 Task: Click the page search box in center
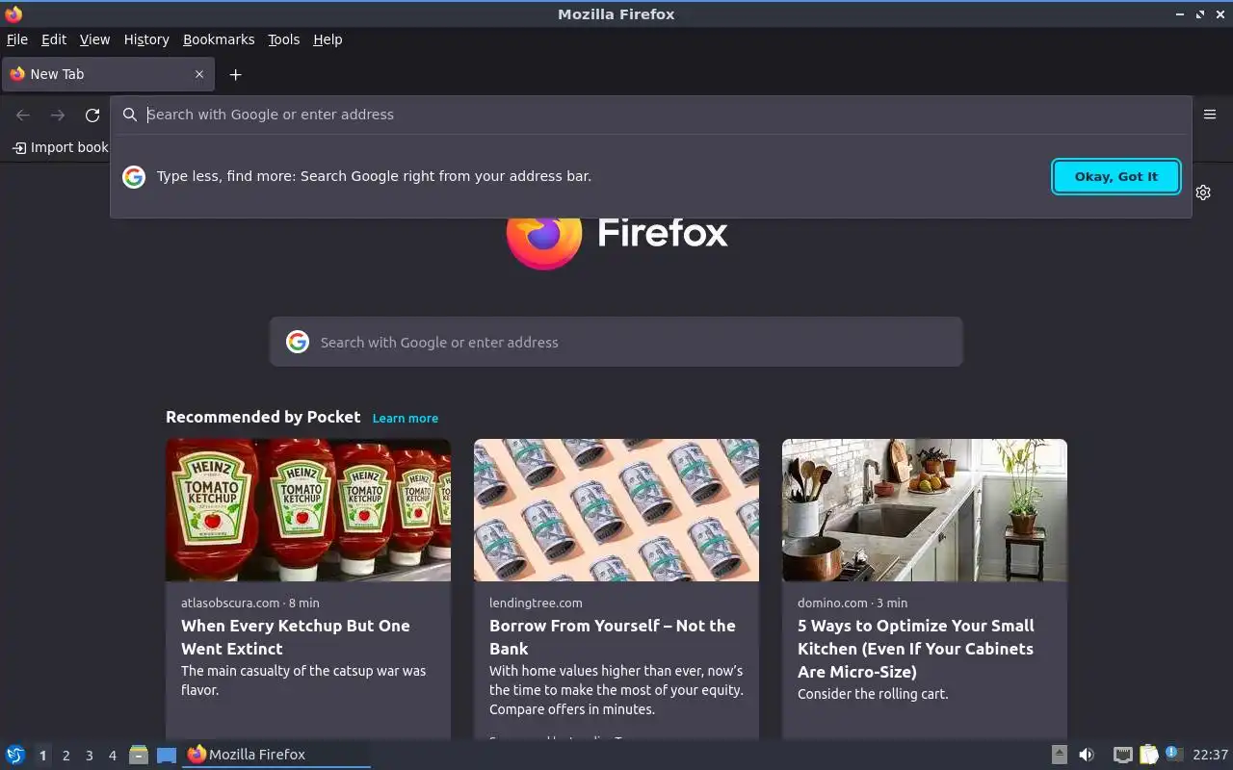pyautogui.click(x=616, y=342)
